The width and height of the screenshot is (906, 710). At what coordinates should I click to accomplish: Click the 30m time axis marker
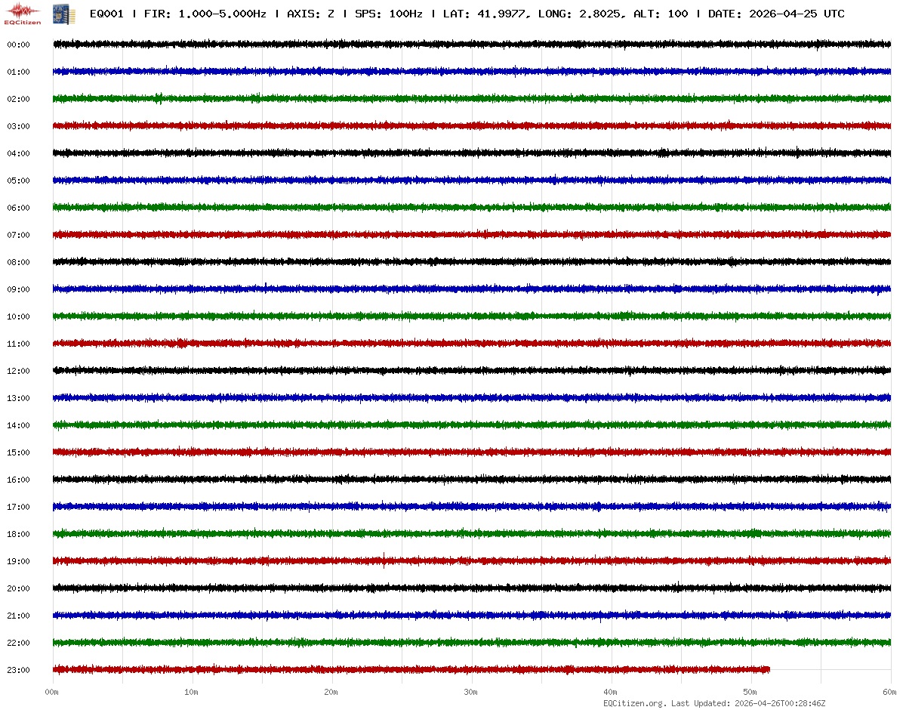click(x=471, y=692)
